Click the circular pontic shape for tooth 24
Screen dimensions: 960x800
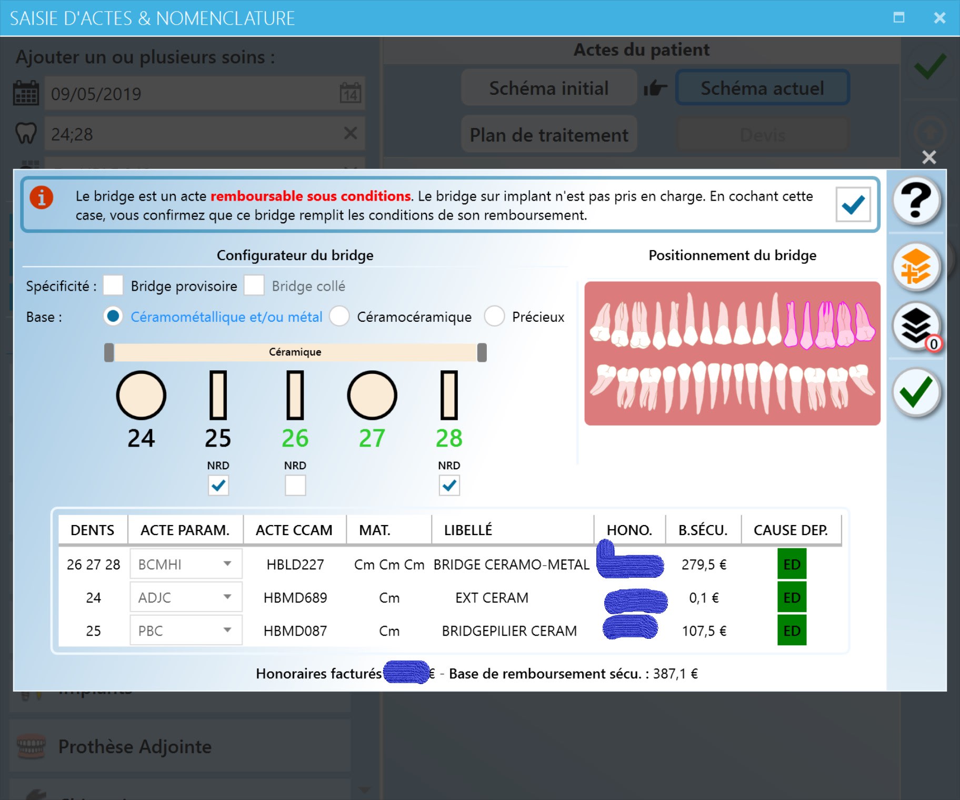(141, 395)
